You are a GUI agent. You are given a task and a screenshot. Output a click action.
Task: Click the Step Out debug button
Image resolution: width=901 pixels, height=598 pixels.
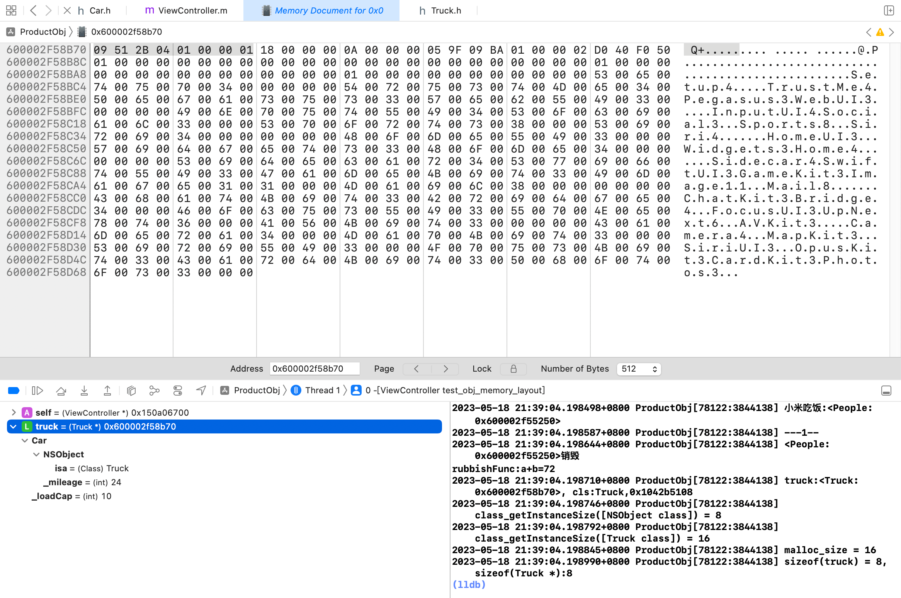coord(107,391)
